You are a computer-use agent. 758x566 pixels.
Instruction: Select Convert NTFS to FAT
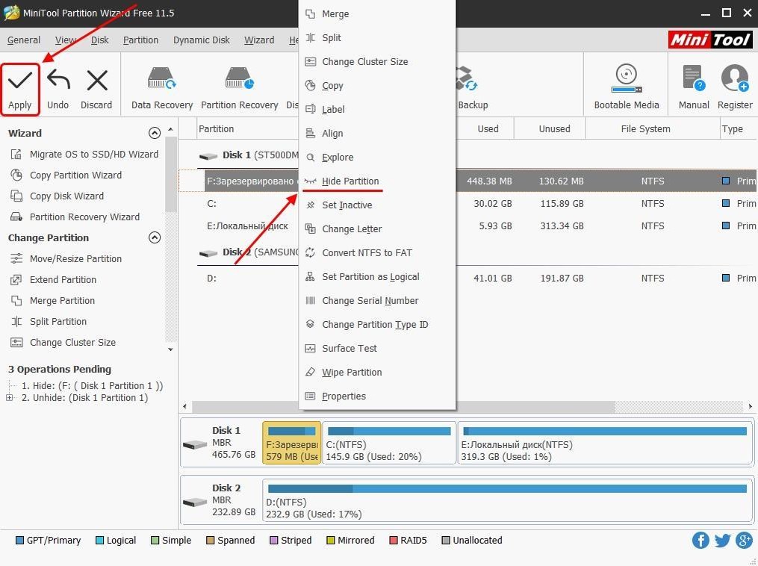[x=377, y=253]
